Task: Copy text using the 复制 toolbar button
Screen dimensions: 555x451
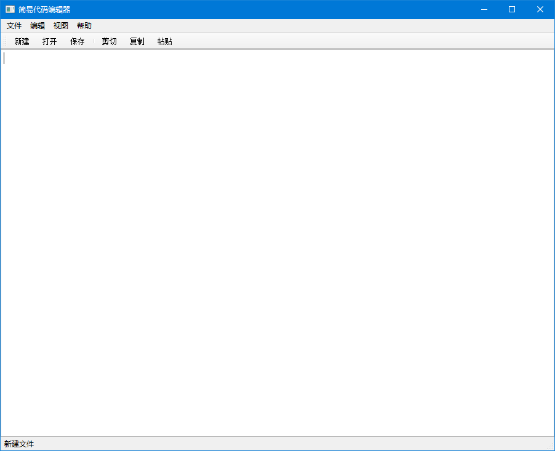Action: pos(137,41)
